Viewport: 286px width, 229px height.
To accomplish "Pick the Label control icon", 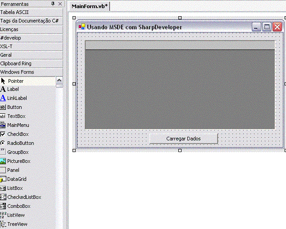I will [x=3, y=89].
